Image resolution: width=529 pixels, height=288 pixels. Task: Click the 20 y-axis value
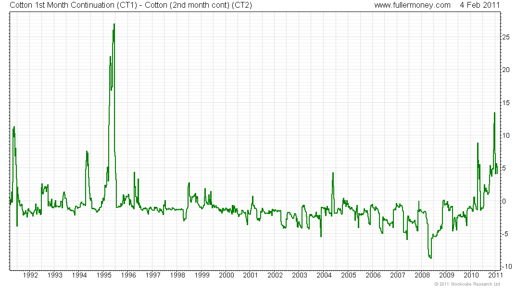506,70
